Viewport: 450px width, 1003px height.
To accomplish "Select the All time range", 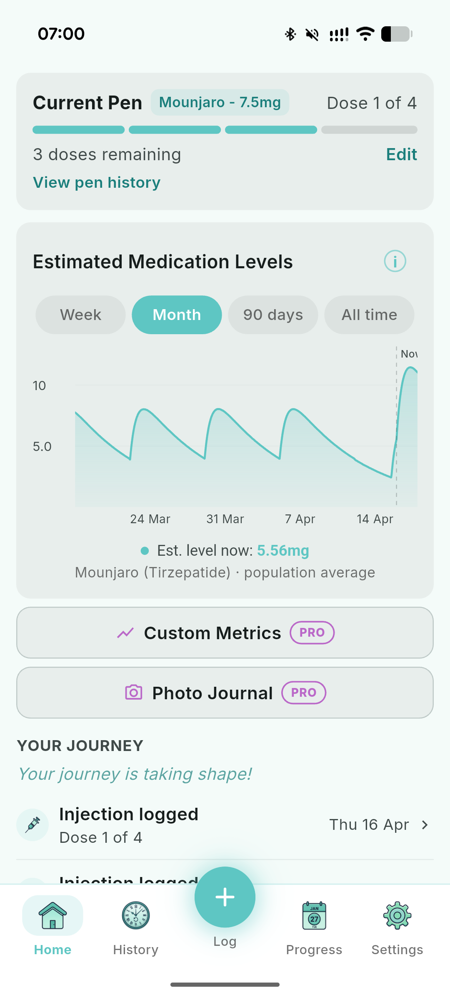I will 369,315.
